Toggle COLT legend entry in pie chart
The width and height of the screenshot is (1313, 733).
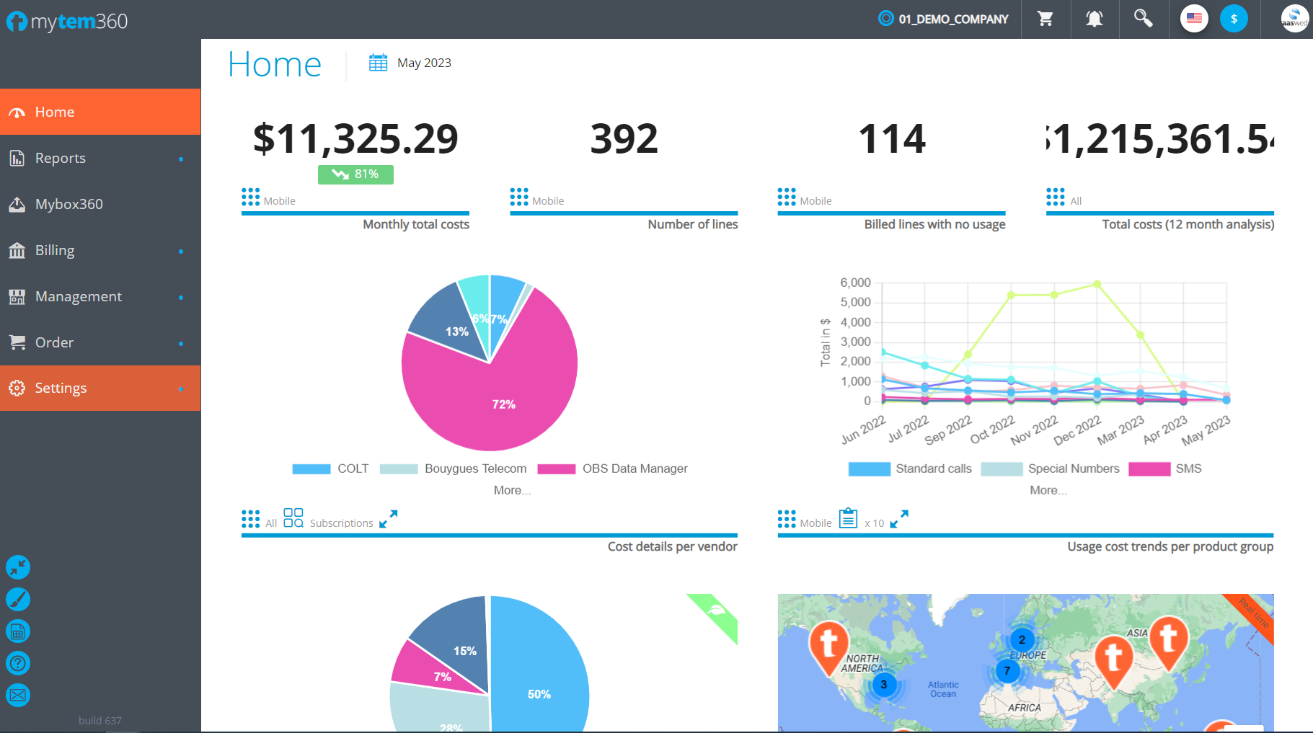click(x=330, y=468)
